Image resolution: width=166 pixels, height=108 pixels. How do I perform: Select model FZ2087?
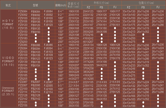23,82
